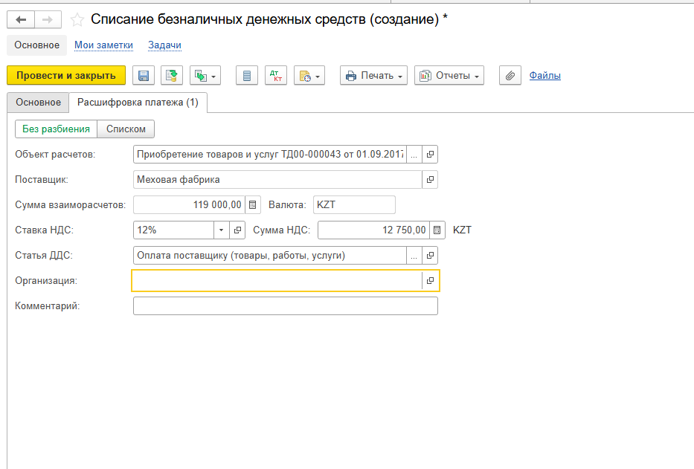Click the Post document icon
Viewport: 694px width, 469px height.
(x=172, y=75)
